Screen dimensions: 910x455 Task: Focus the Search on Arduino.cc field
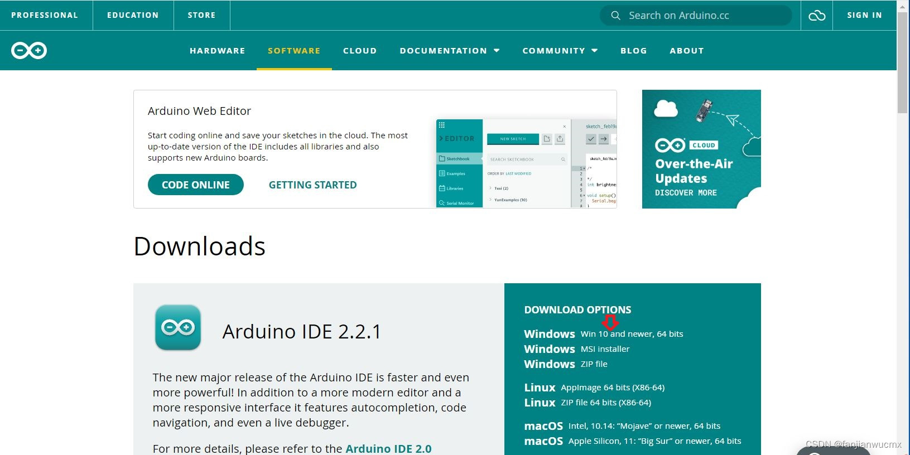[x=696, y=16]
